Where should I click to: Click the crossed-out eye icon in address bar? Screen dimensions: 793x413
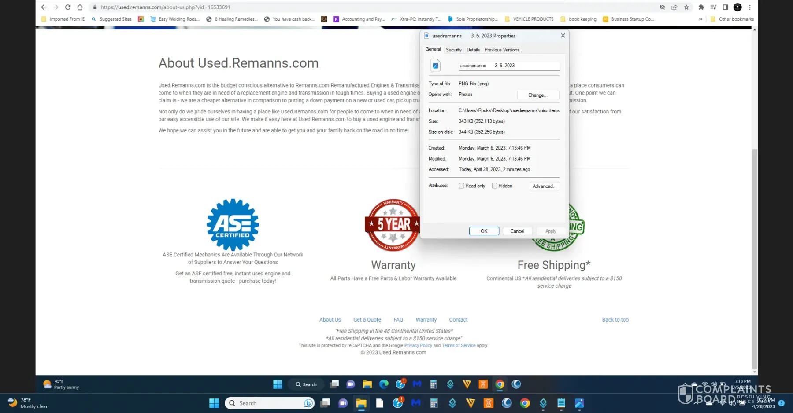click(662, 7)
